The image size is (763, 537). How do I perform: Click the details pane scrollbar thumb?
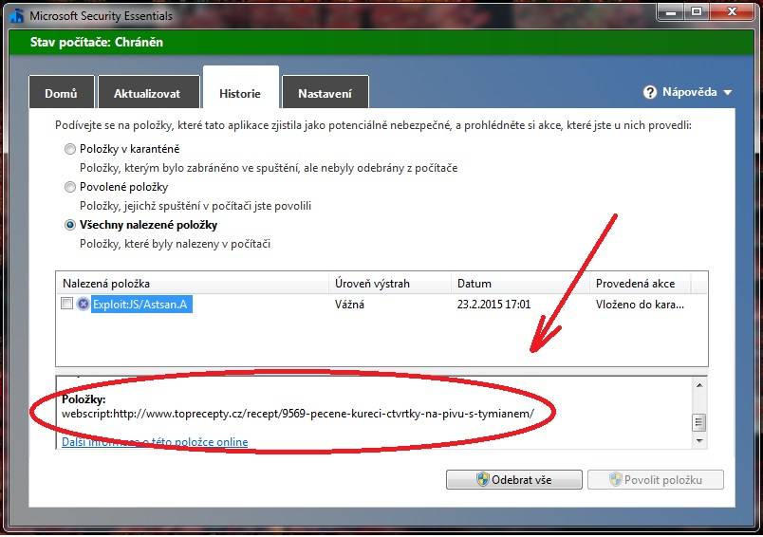point(699,422)
